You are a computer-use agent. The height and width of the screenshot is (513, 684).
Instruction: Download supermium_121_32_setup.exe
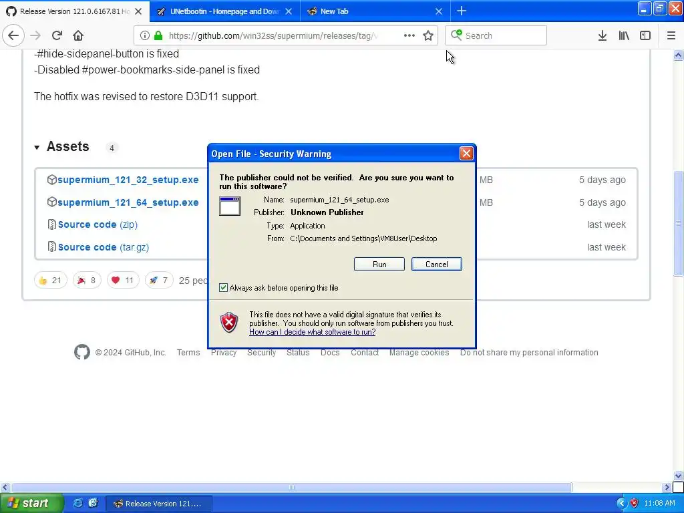[128, 180]
